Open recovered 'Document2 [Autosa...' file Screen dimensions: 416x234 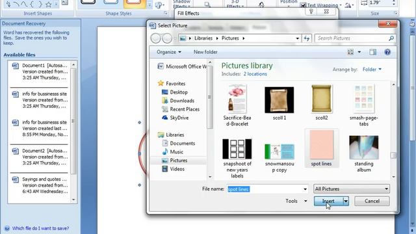[40, 157]
